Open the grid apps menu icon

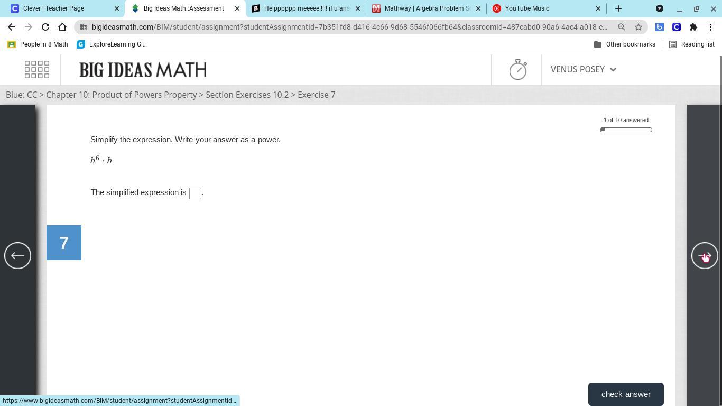(37, 69)
